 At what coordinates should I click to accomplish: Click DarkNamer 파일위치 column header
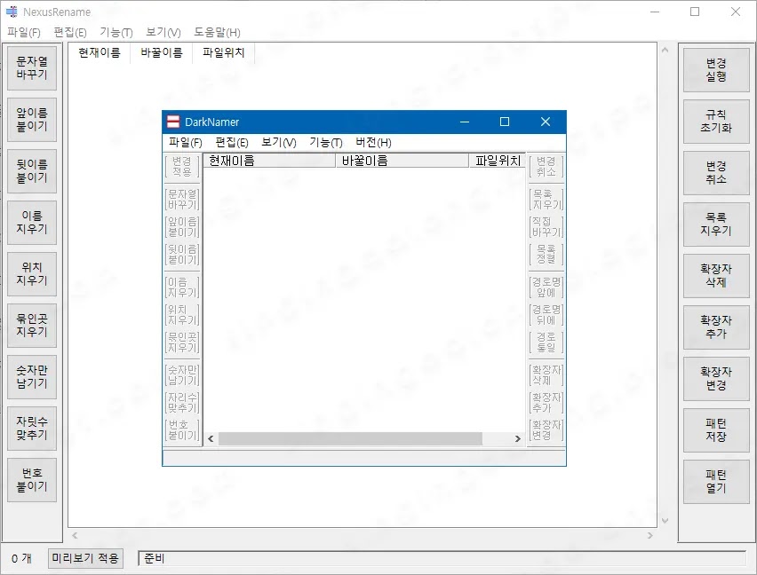click(x=498, y=161)
